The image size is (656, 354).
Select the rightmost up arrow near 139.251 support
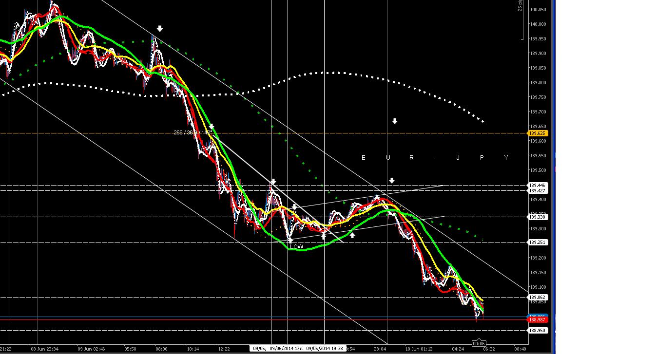(352, 235)
